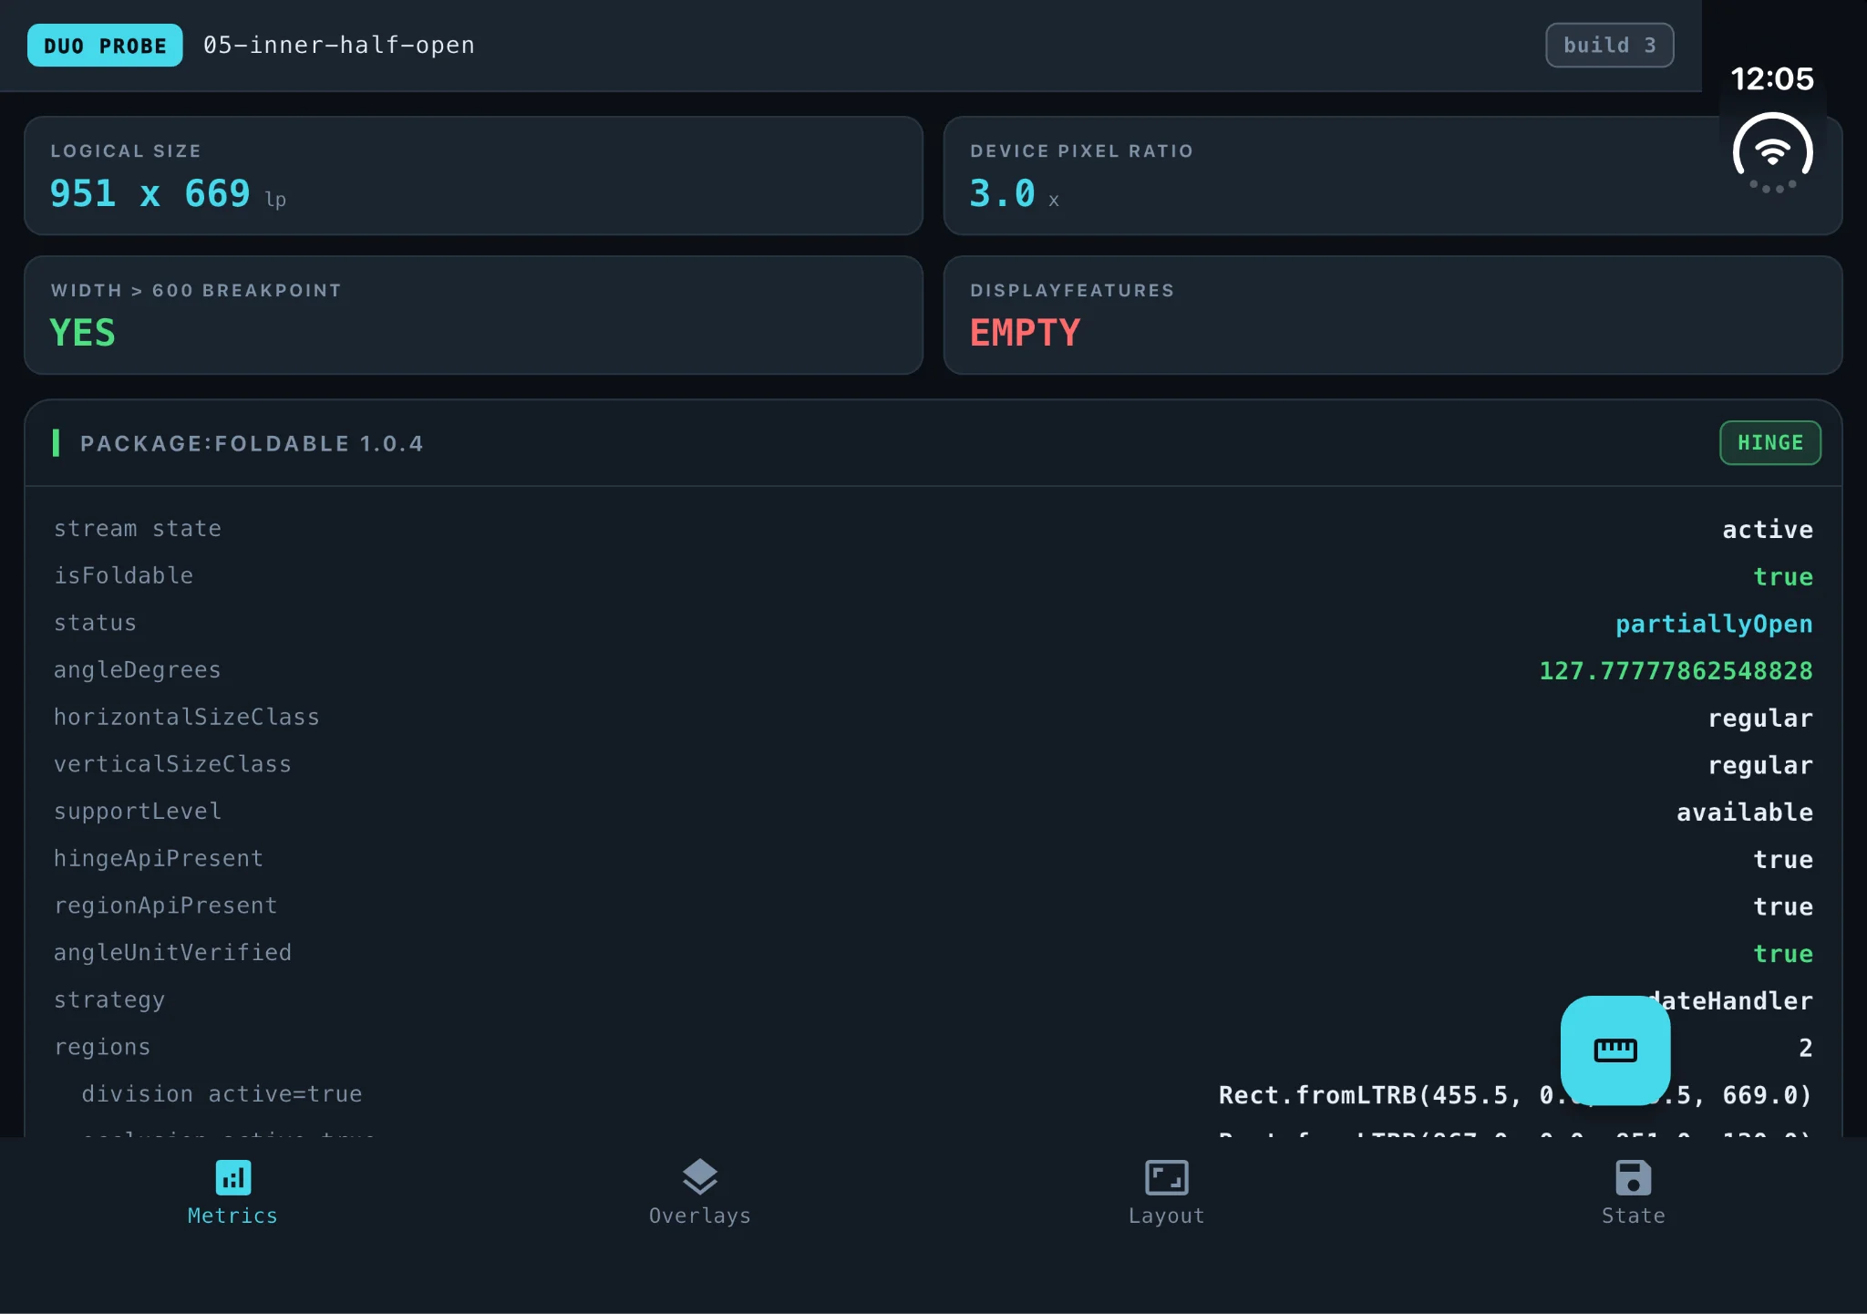Click the YES breakpoint value
The height and width of the screenshot is (1314, 1867).
coord(83,333)
